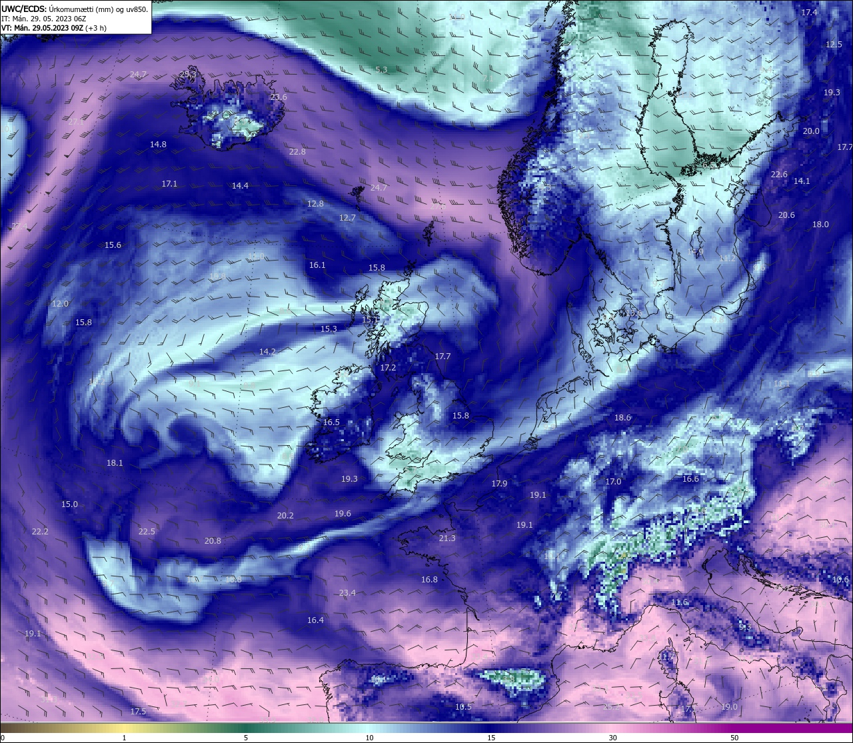The image size is (853, 743).
Task: Click the 30 tick on the color scale
Action: [612, 738]
